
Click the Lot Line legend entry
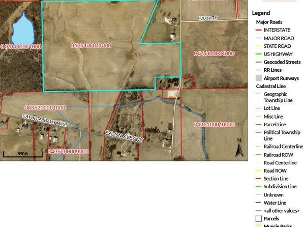click(267, 108)
